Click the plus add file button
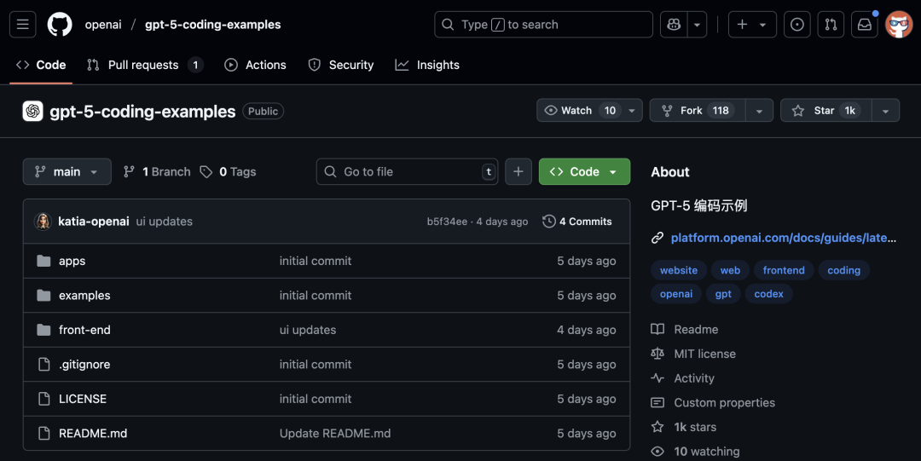Viewport: 921px width, 461px height. [x=518, y=171]
